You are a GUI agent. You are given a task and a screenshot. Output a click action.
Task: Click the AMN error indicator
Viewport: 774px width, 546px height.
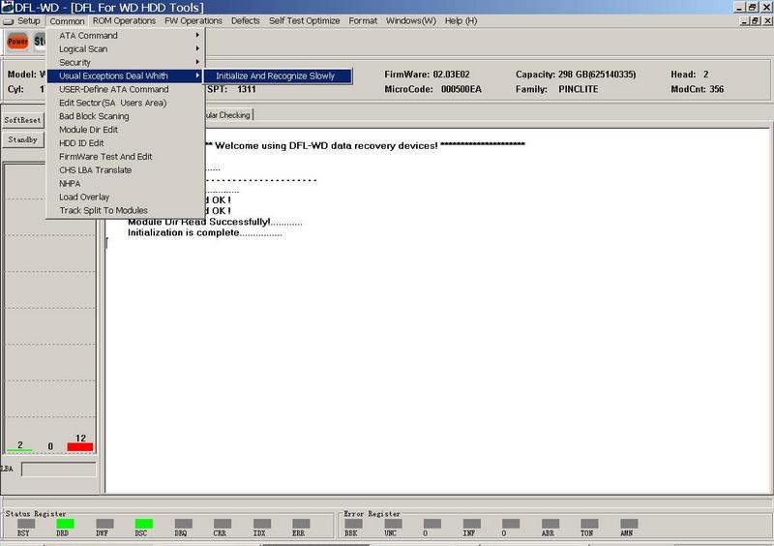(x=629, y=524)
